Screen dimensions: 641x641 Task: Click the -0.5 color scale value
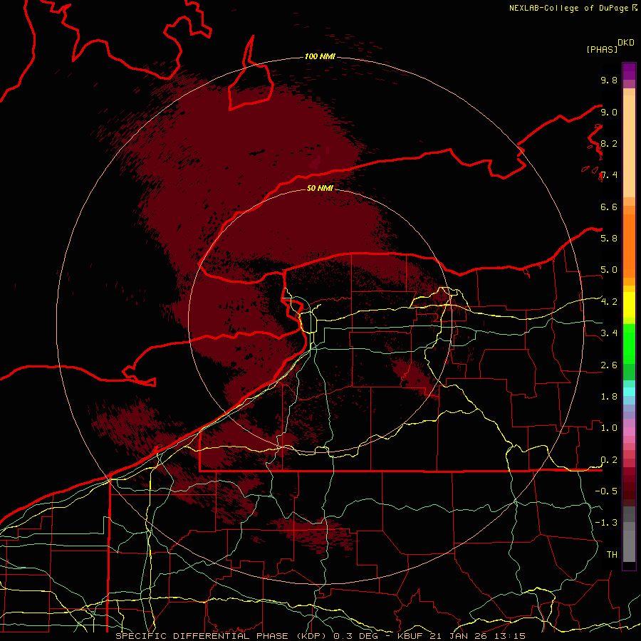[x=606, y=491]
